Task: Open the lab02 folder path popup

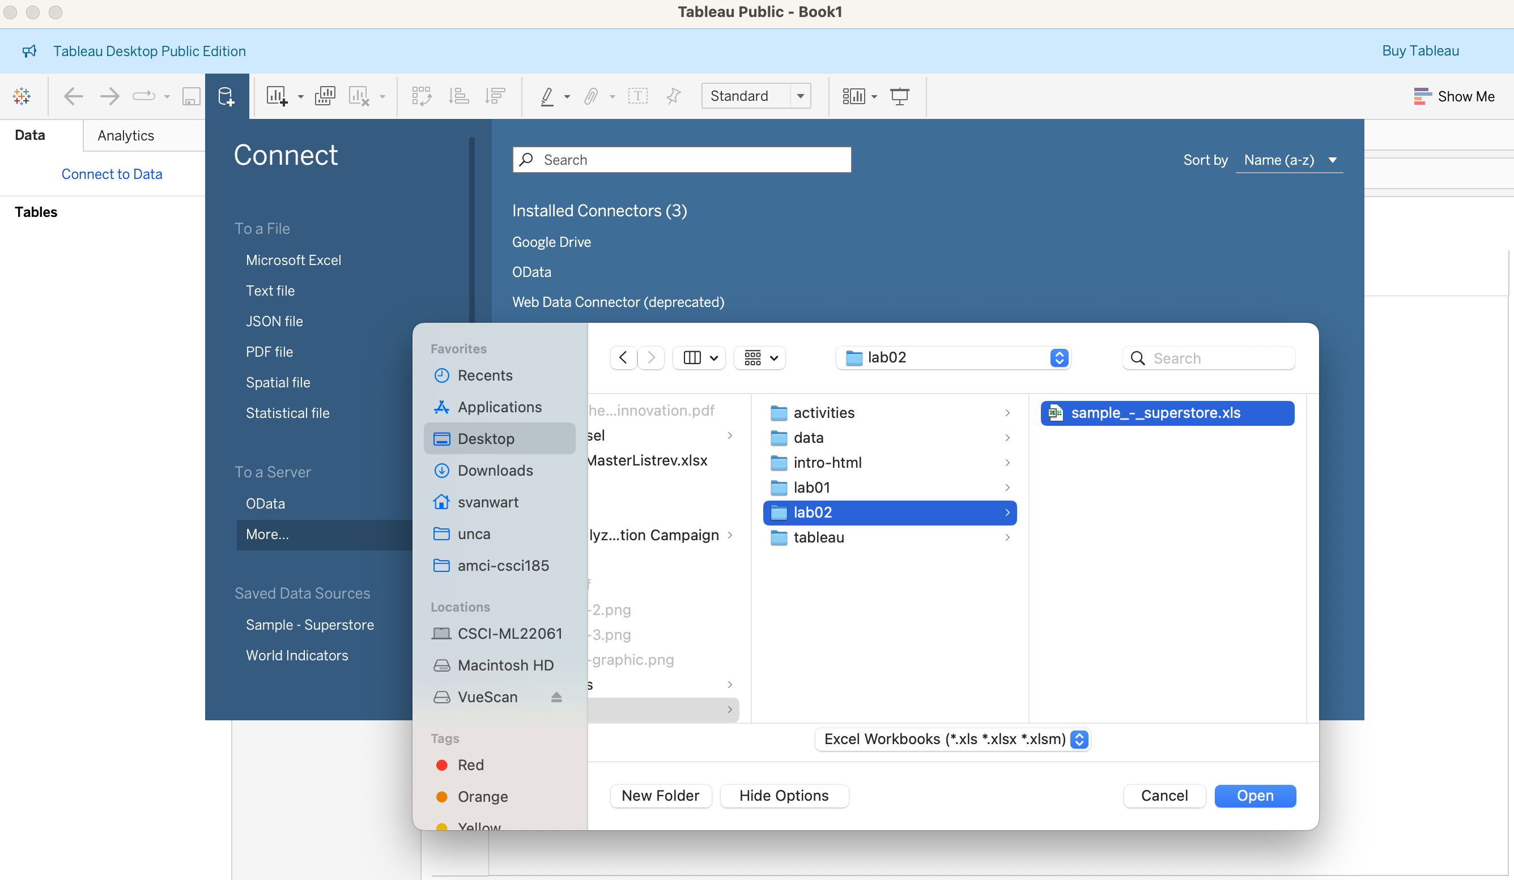Action: tap(953, 358)
